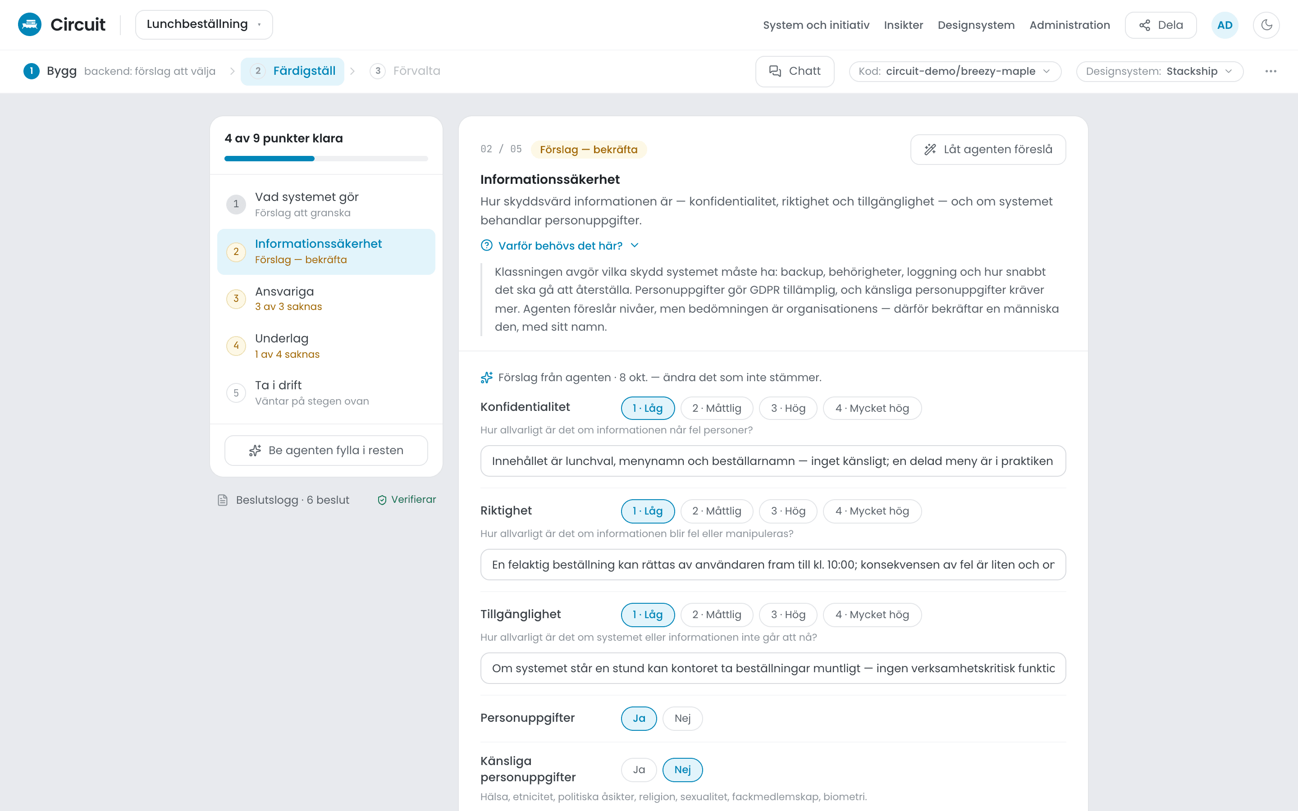This screenshot has width=1298, height=811.
Task: Set Riktighet to 3 · Hög
Action: [x=788, y=511]
